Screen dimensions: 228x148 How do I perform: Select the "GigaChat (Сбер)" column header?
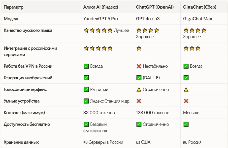pyautogui.click(x=200, y=7)
